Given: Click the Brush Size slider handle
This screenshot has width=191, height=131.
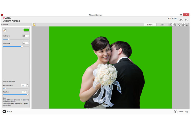Looking at the screenshot, I should point(5,88).
